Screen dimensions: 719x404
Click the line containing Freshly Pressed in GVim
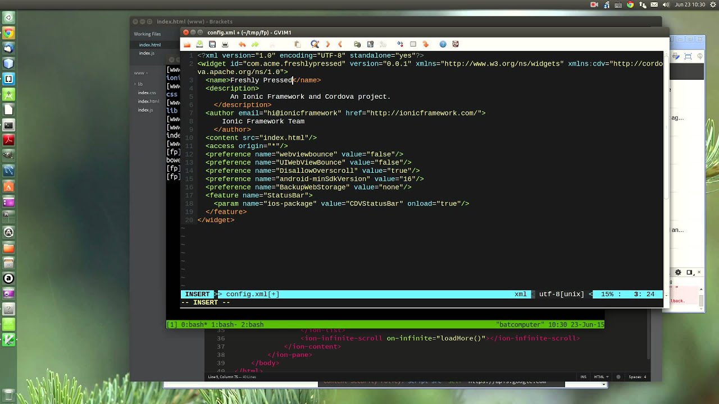[263, 80]
